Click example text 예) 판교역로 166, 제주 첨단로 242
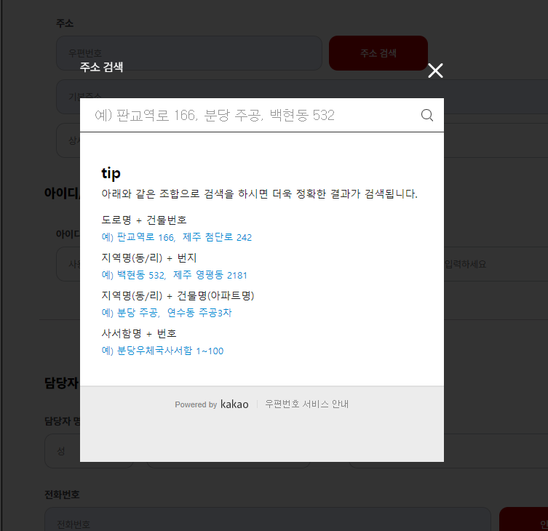 (x=177, y=237)
